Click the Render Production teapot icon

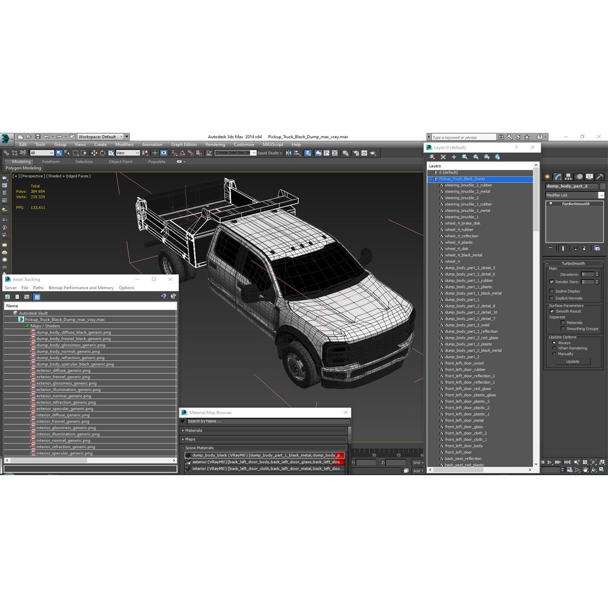(373, 153)
